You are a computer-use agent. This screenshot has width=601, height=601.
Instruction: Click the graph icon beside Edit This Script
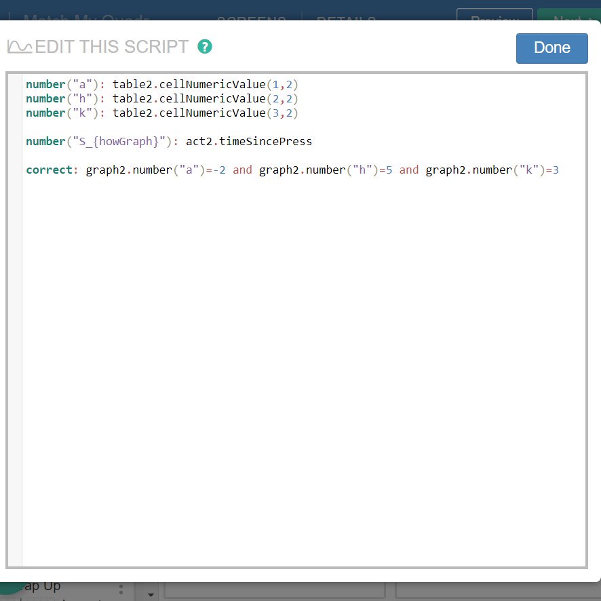click(20, 47)
